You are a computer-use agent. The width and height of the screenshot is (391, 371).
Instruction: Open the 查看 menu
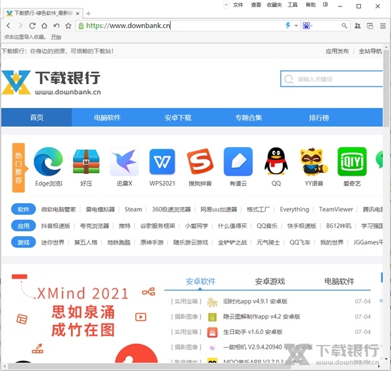[256, 5]
